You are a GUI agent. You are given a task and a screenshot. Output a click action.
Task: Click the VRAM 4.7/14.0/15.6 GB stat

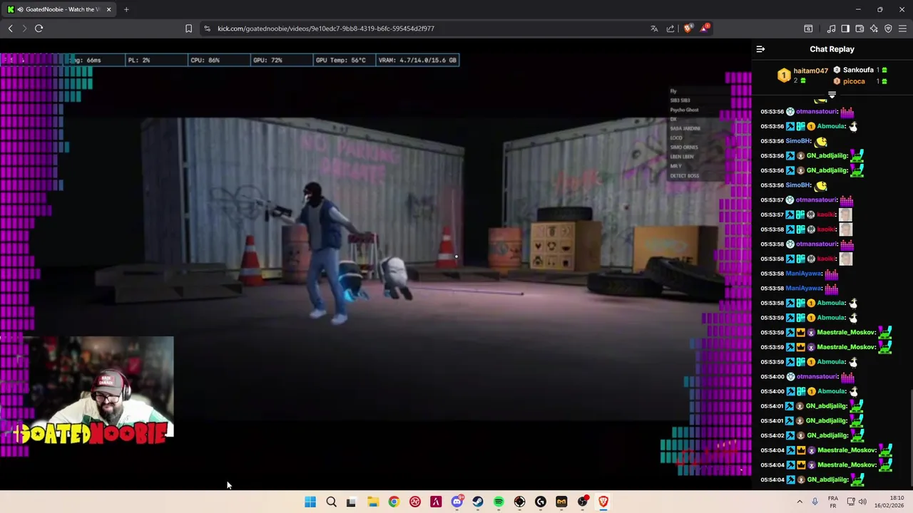pyautogui.click(x=417, y=61)
